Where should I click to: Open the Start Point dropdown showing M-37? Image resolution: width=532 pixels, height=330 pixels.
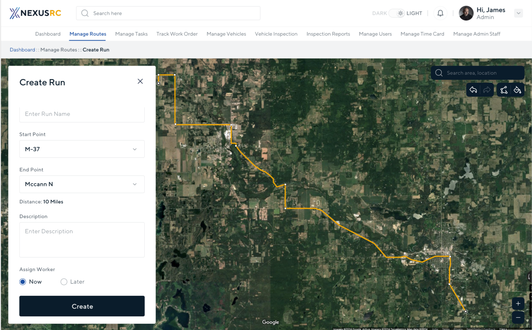tap(82, 149)
